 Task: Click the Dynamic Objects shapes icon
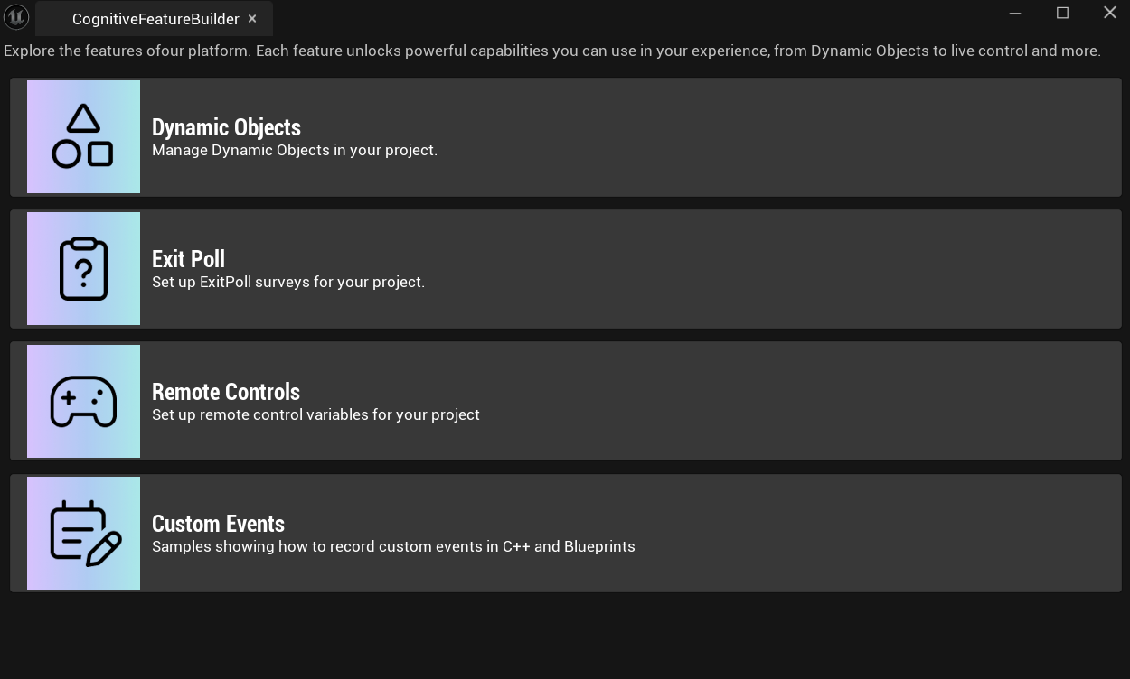[83, 136]
